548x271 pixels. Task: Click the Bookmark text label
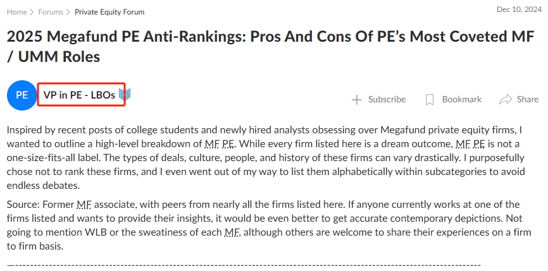(462, 99)
